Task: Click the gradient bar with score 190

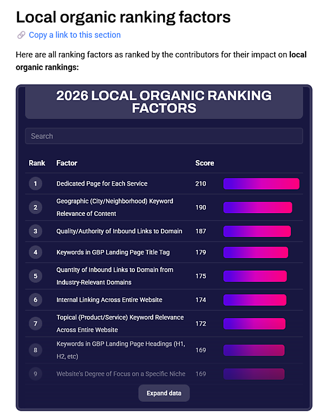Action: point(257,207)
